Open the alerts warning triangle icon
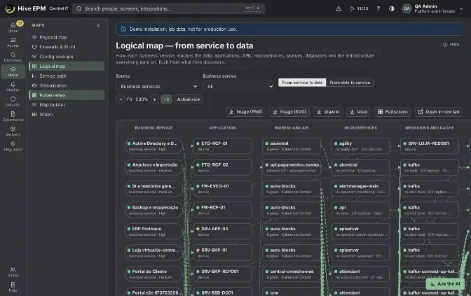The width and height of the screenshot is (471, 296). point(339,8)
